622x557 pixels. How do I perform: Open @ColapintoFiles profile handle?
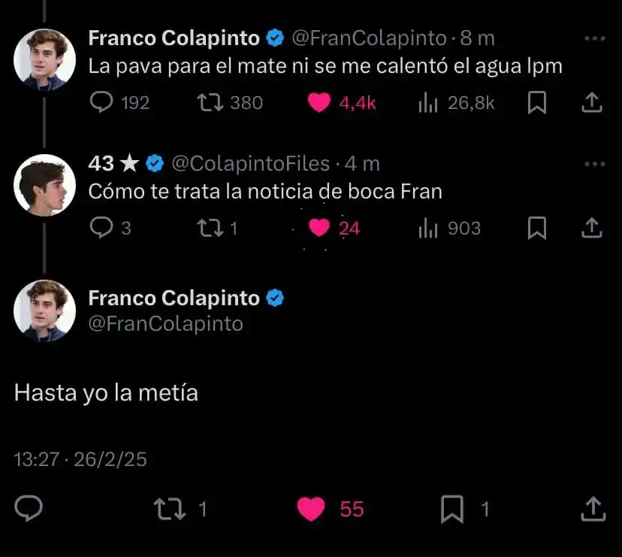250,163
